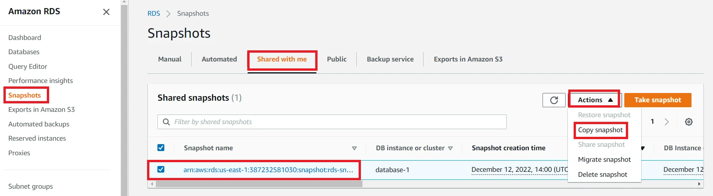Switch to the Automated tab
The width and height of the screenshot is (713, 196).
[219, 59]
